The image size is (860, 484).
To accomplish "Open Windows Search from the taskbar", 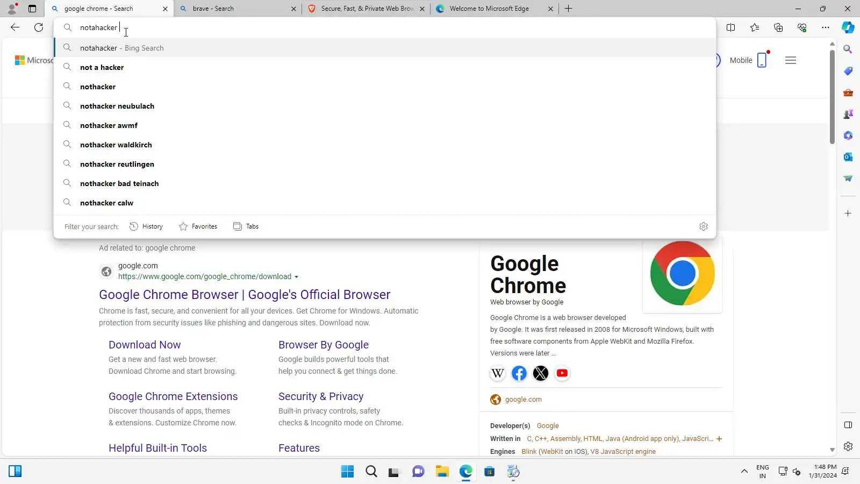I will pos(371,472).
